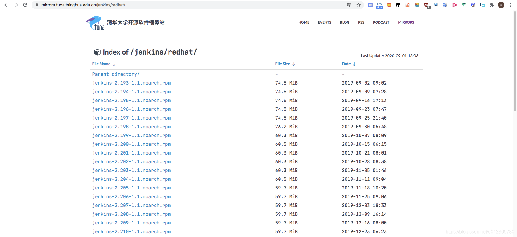The image size is (517, 237).
Task: Download jenkins-2.210-1.1.noarch.rpm
Action: pyautogui.click(x=131, y=231)
